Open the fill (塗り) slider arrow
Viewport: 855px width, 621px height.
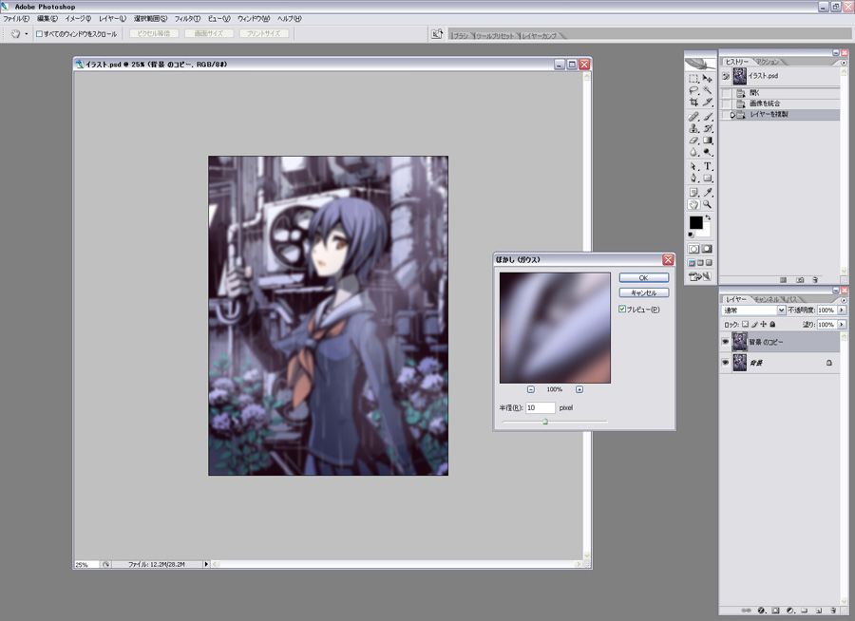tap(842, 324)
